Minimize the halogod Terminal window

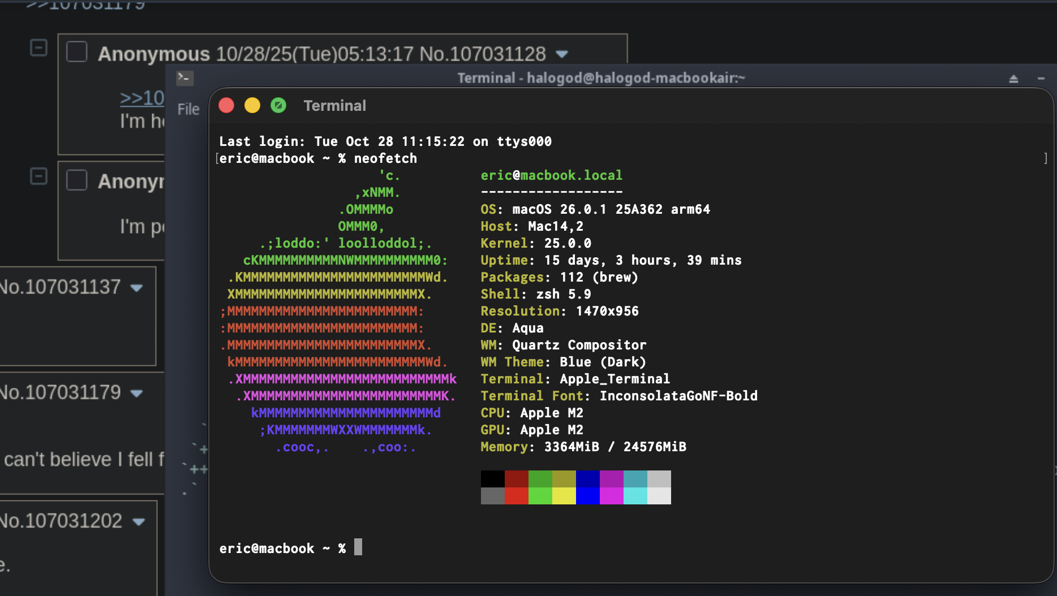(1041, 78)
